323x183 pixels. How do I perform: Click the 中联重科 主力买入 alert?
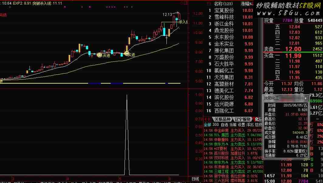point(233,140)
